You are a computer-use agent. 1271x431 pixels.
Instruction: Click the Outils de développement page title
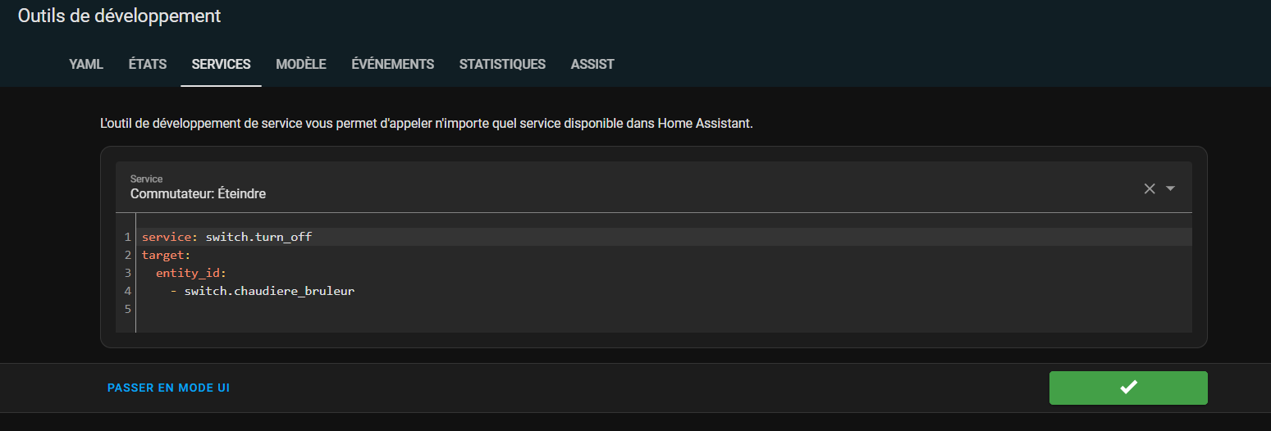tap(119, 16)
